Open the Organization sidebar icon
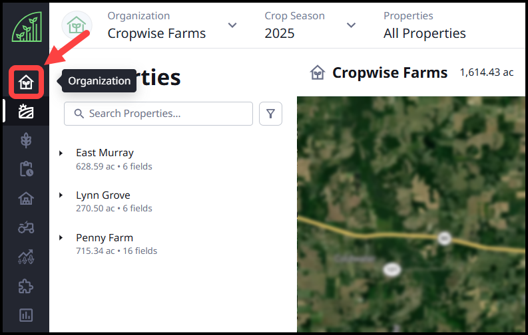The width and height of the screenshot is (528, 335). coord(26,82)
